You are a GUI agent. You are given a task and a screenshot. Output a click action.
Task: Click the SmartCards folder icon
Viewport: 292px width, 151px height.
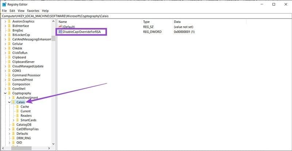(18, 120)
